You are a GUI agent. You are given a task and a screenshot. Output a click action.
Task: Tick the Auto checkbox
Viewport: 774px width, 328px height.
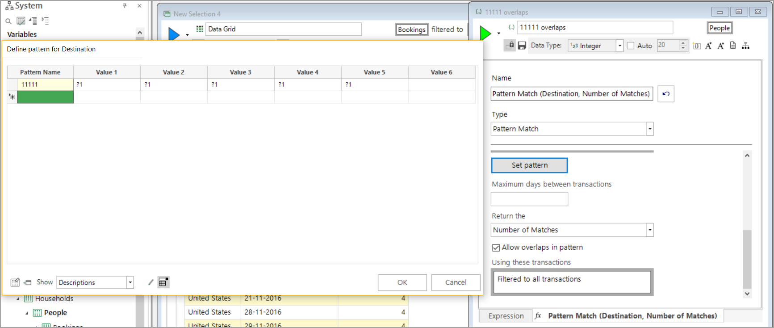point(631,46)
